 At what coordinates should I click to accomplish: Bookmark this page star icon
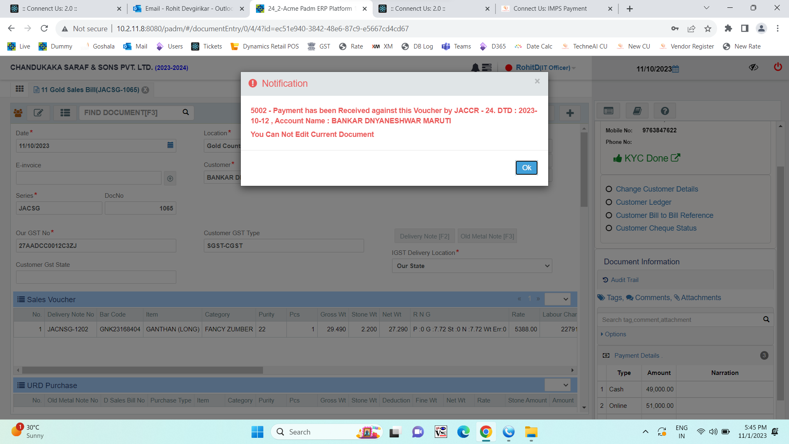click(x=708, y=28)
